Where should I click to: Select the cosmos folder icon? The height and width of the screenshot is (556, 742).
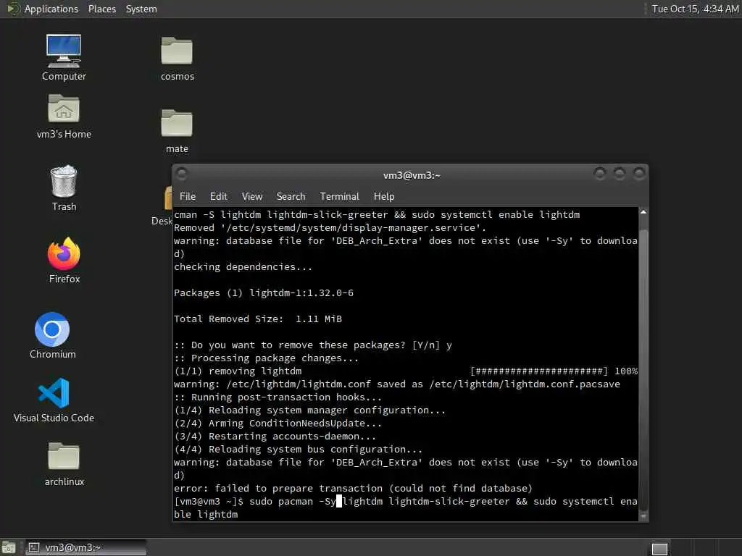pos(177,59)
